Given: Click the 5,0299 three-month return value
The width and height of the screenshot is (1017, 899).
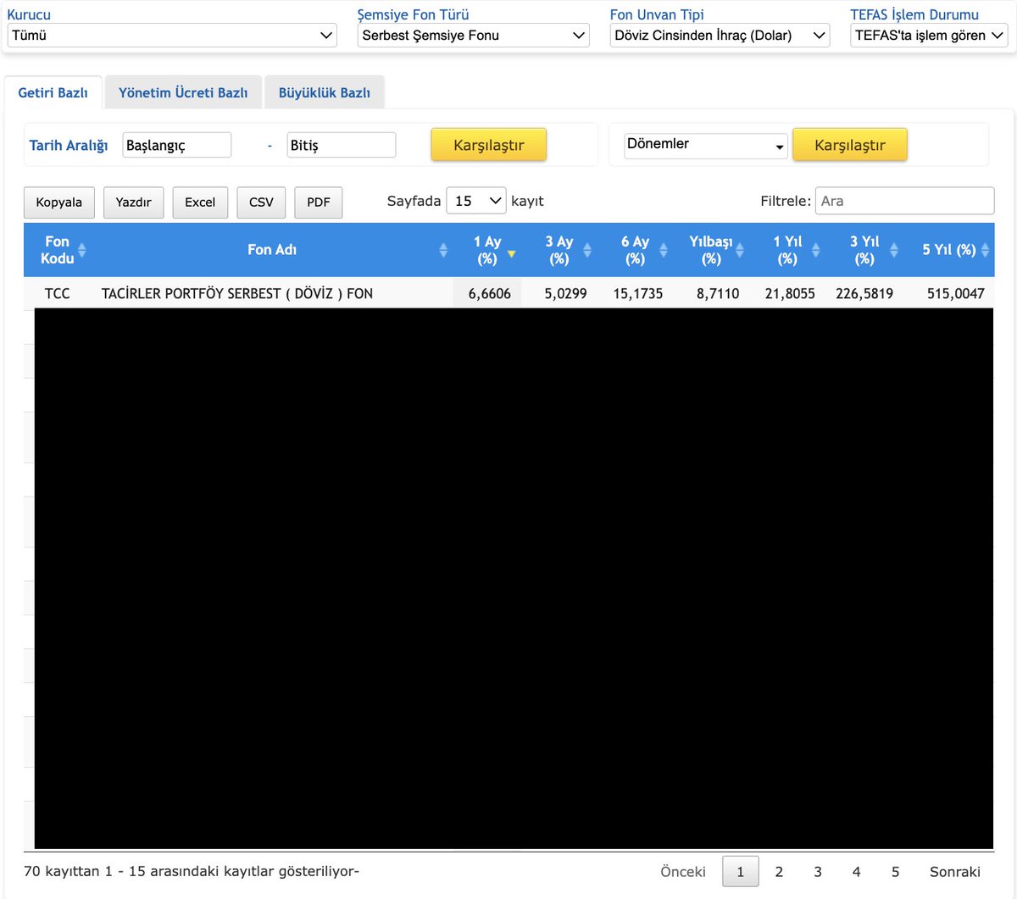Looking at the screenshot, I should [565, 294].
